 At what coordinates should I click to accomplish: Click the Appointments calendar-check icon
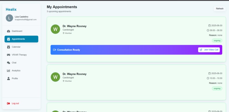click(x=9, y=39)
